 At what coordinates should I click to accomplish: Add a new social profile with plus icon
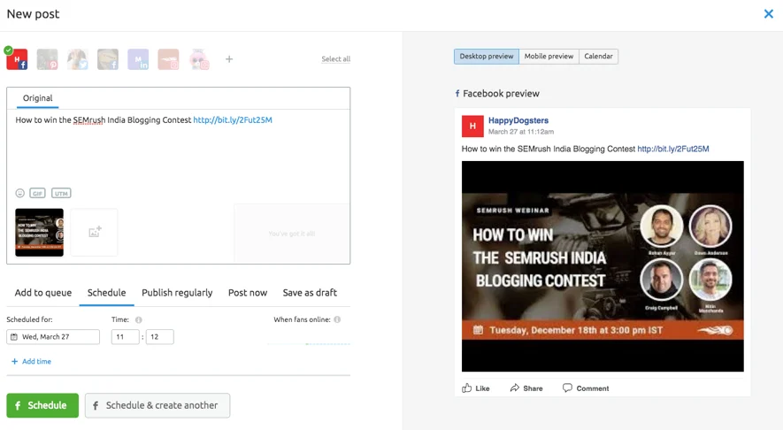[229, 59]
